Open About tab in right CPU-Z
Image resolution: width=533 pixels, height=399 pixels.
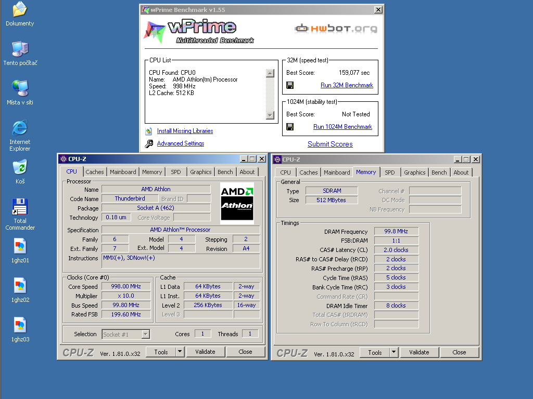(x=461, y=172)
